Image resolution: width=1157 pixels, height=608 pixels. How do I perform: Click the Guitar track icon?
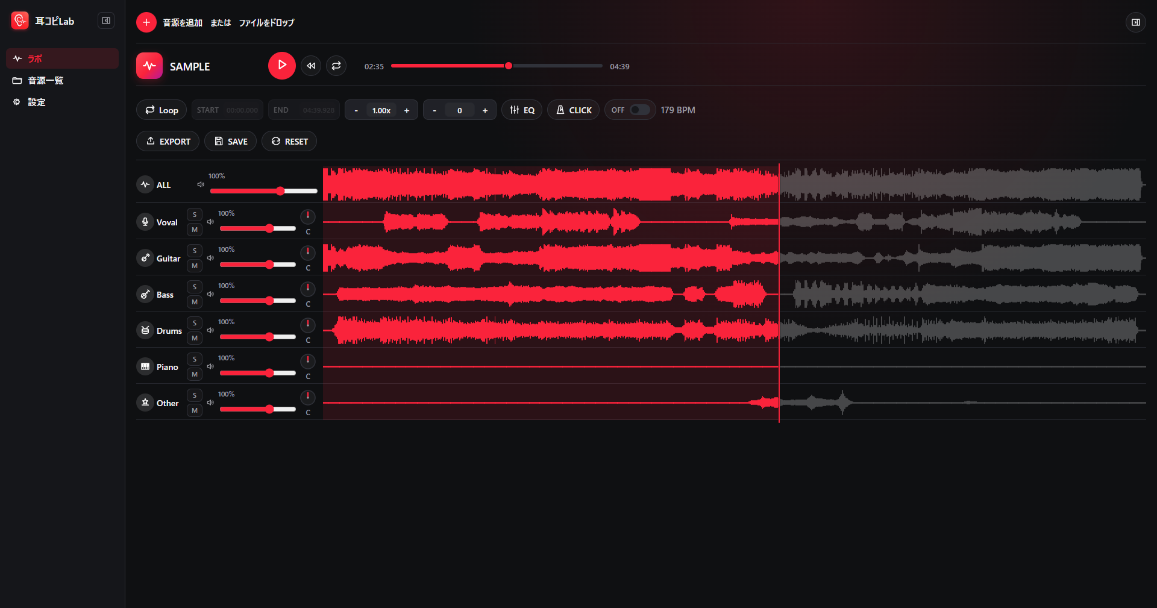145,258
